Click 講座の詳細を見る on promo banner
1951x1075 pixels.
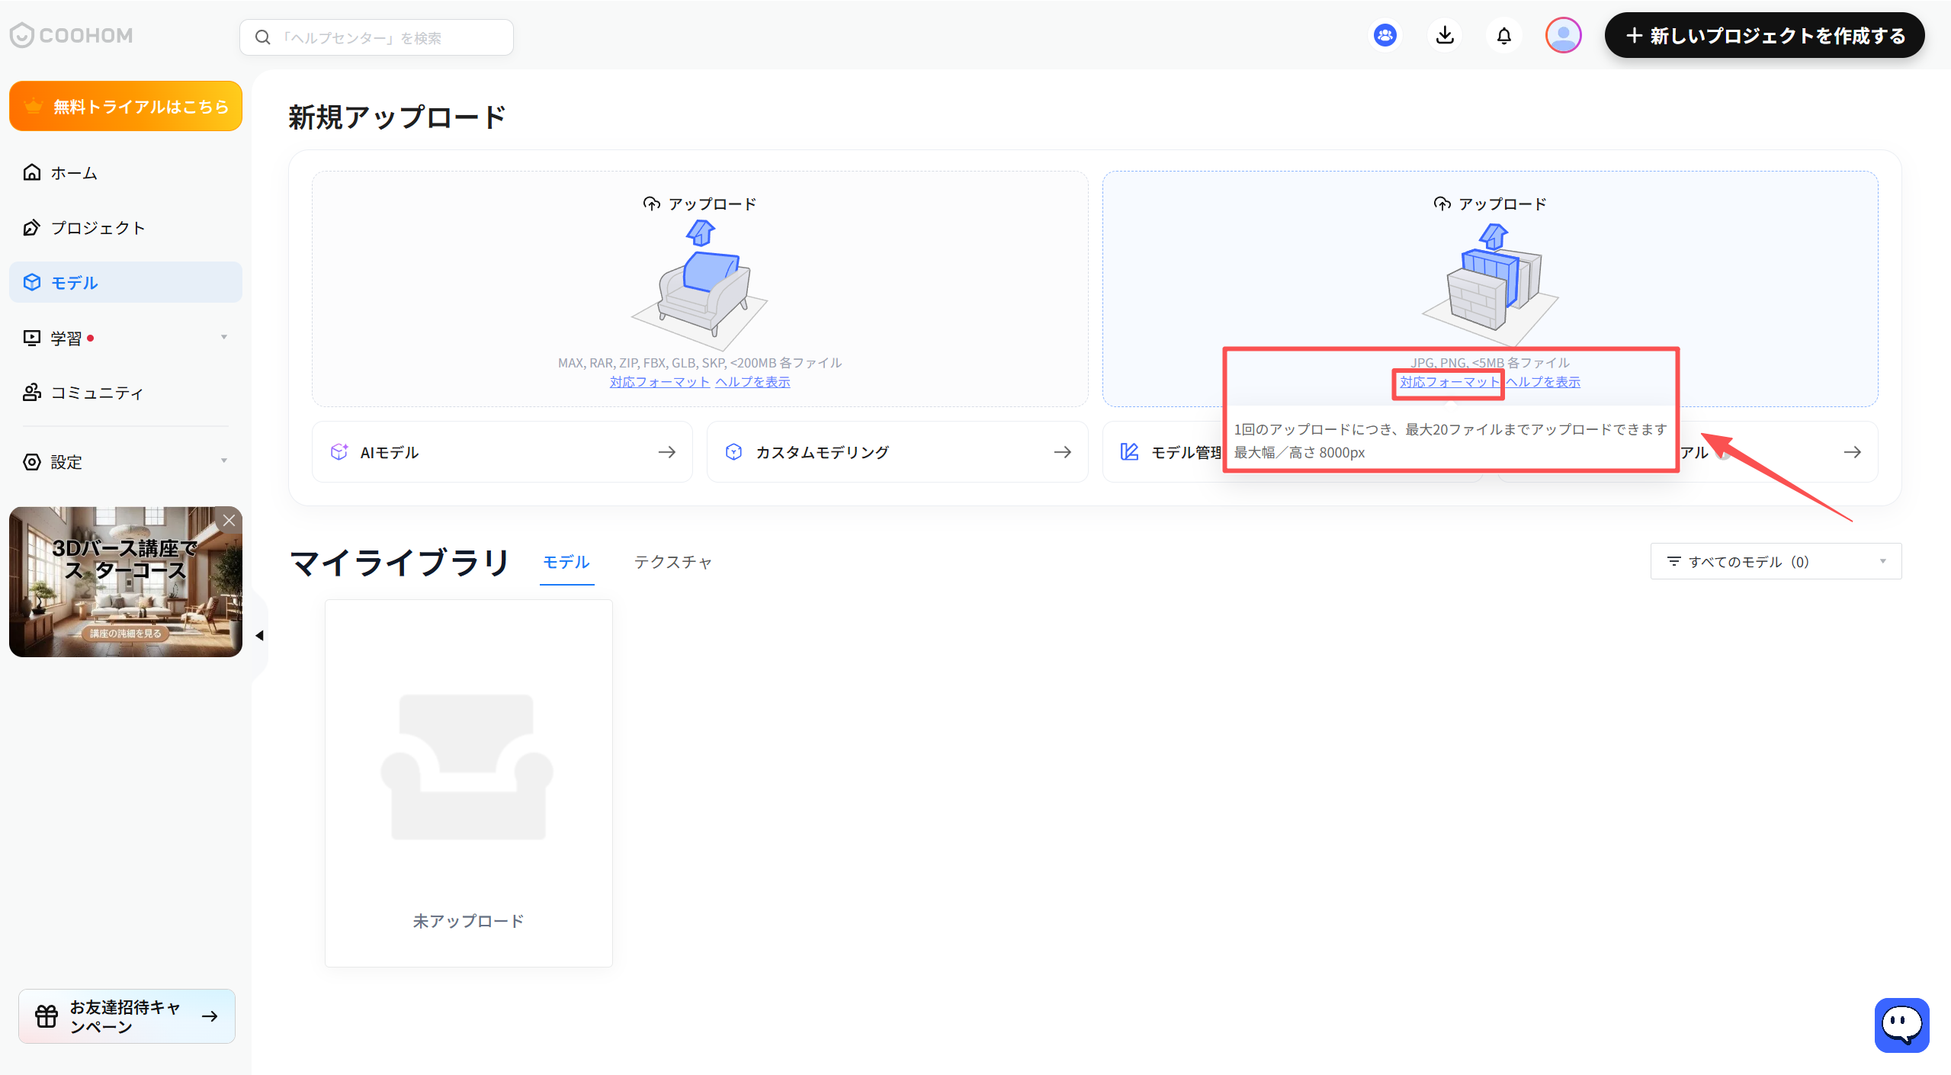coord(126,634)
